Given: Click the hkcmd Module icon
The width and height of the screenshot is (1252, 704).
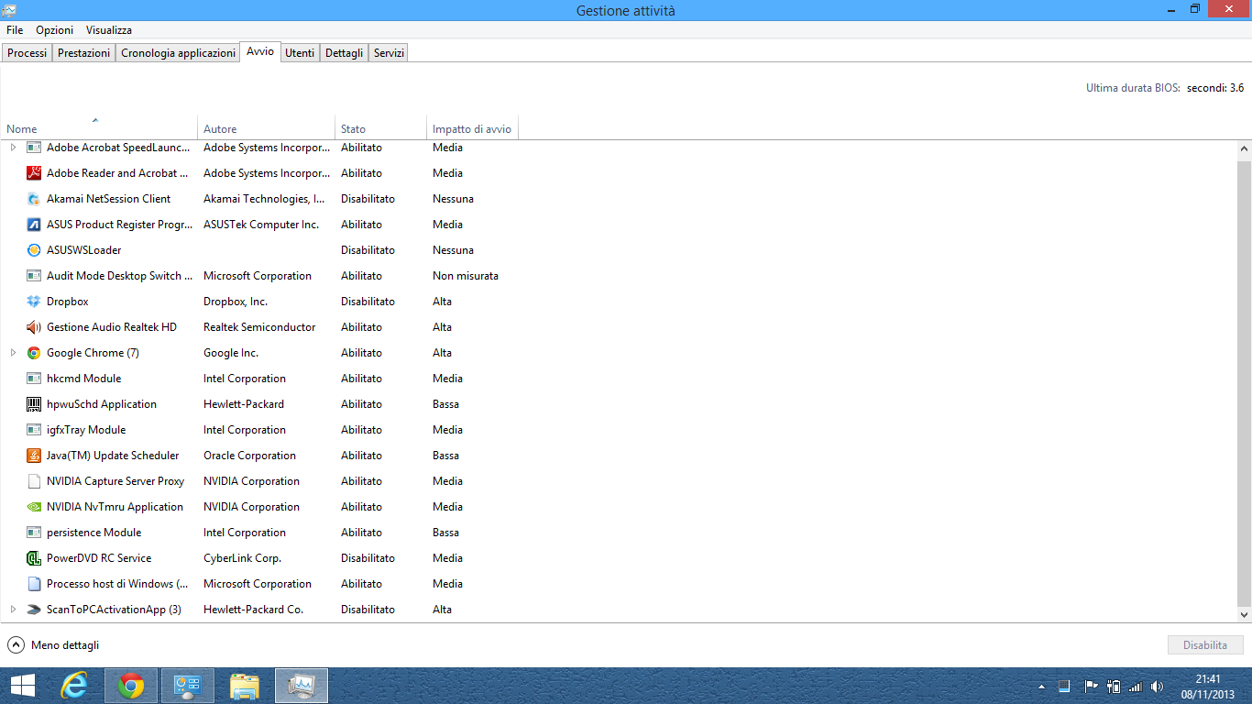Looking at the screenshot, I should tap(34, 379).
